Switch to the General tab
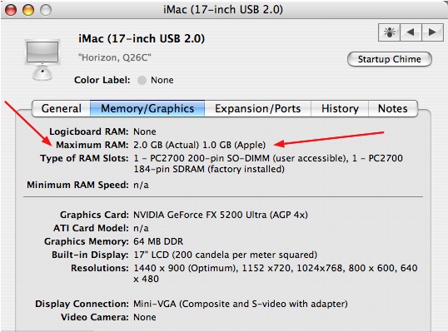Screen dimensions: 448x332 tap(61, 108)
